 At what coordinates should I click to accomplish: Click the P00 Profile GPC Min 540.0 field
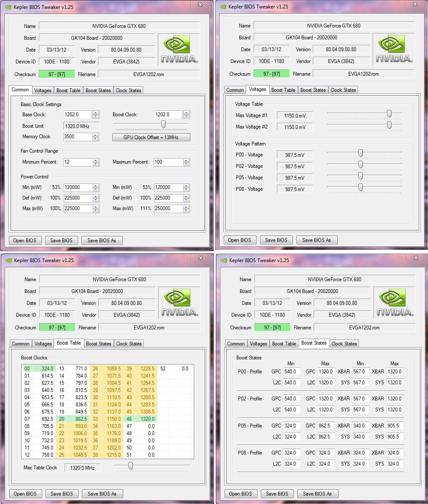(292, 372)
